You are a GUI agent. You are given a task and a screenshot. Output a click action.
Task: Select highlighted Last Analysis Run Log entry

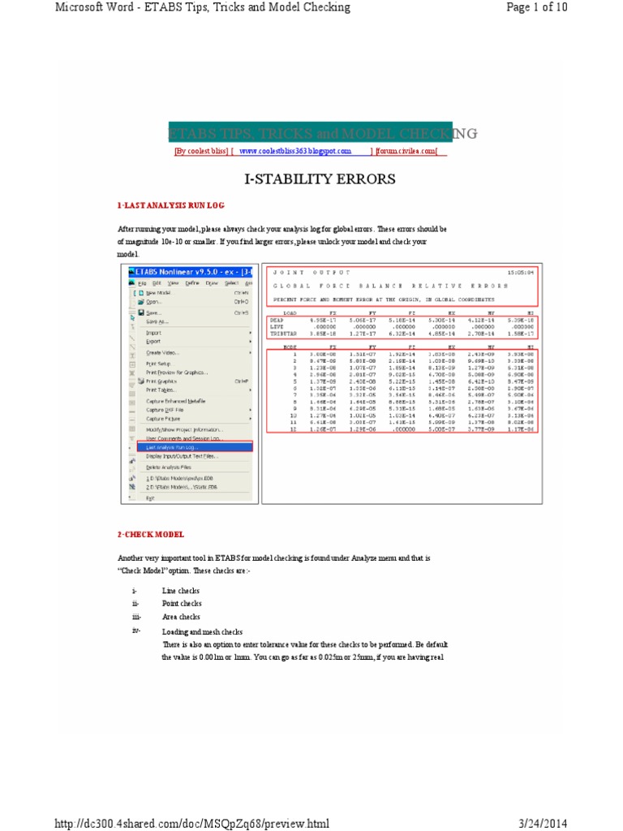[x=195, y=447]
